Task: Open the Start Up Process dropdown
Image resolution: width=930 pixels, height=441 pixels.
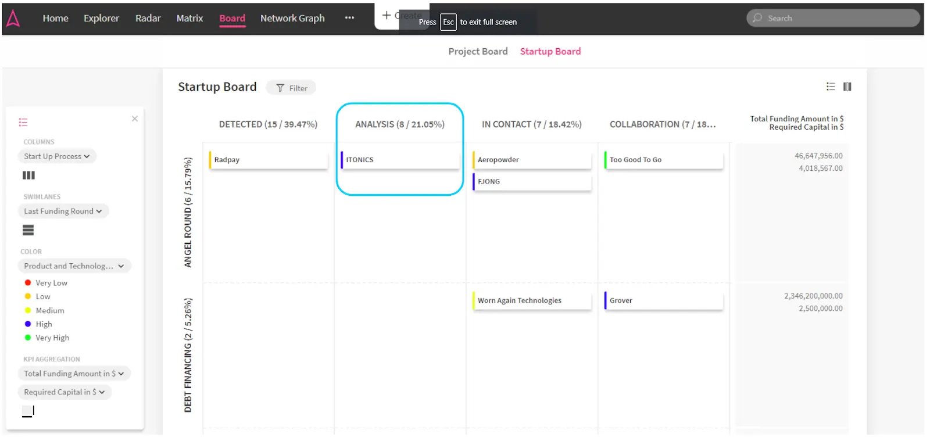Action: (57, 156)
